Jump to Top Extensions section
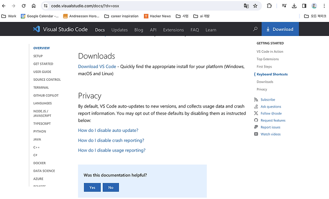Screen dimensions: 329x199 point(268,59)
